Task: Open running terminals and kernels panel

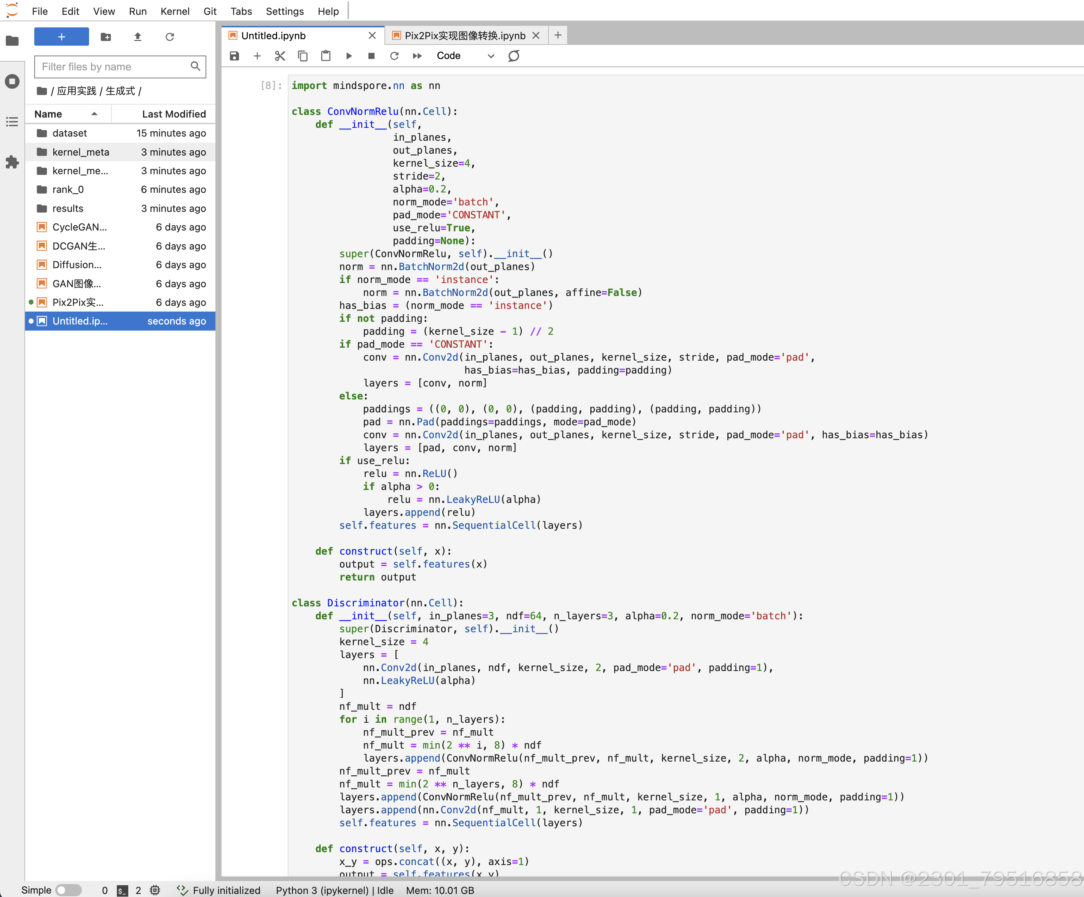Action: (12, 81)
